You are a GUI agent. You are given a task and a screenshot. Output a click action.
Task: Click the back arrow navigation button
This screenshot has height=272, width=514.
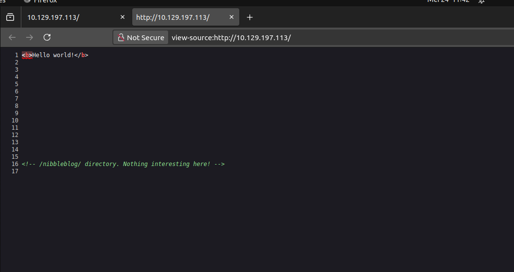click(12, 37)
